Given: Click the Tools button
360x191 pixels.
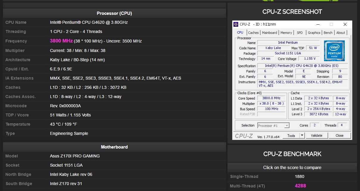Looking at the screenshot, I should (x=291, y=135).
